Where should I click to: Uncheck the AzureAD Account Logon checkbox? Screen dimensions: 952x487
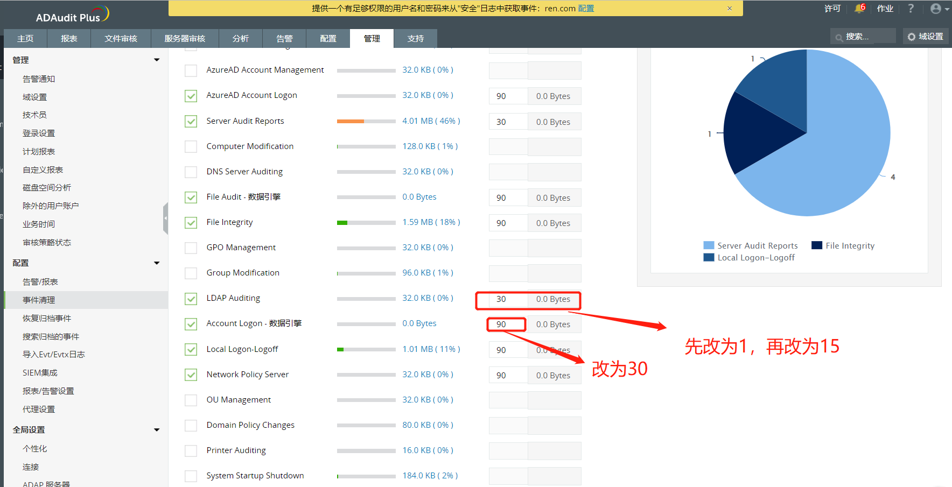pyautogui.click(x=191, y=96)
